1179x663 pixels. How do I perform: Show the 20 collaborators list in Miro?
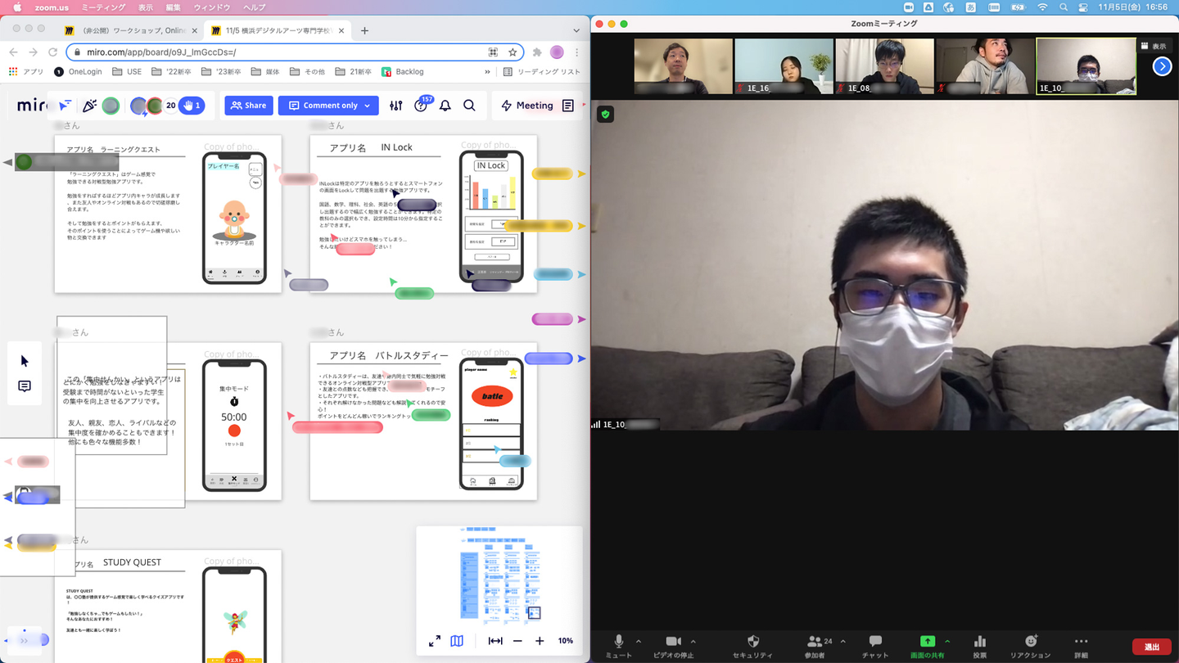[x=170, y=106]
